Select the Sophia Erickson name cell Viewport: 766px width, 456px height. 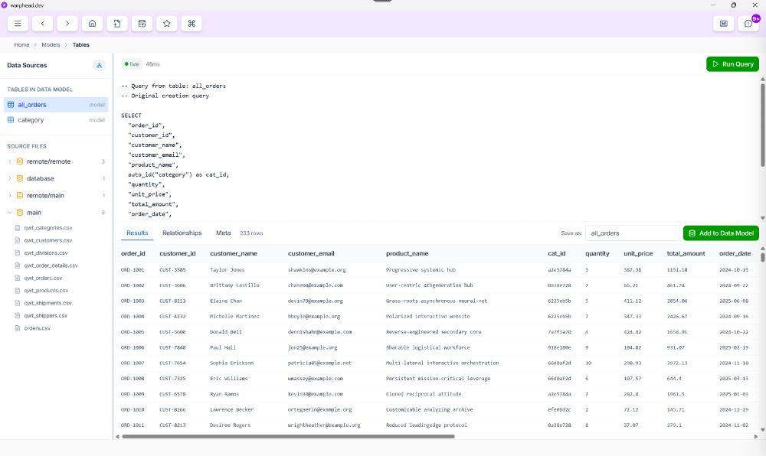pos(231,363)
